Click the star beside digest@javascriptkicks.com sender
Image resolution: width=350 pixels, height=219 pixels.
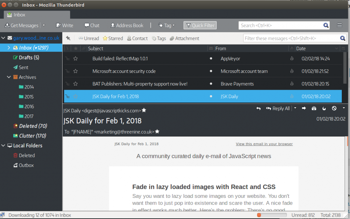pyautogui.click(x=144, y=110)
